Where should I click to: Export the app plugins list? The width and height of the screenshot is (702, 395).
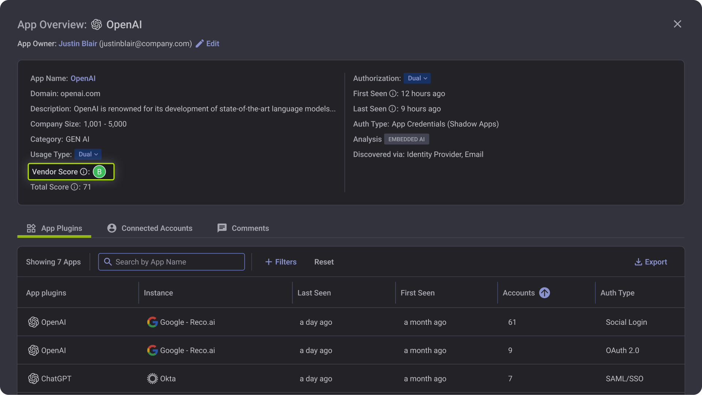tap(651, 262)
